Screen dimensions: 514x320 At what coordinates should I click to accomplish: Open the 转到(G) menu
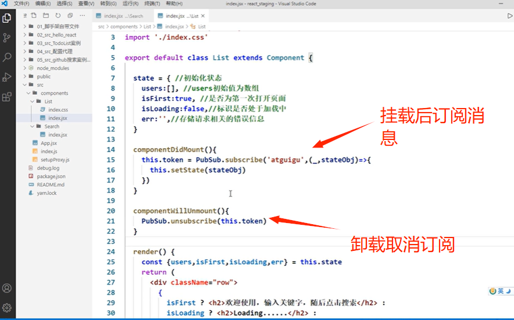click(x=108, y=3)
